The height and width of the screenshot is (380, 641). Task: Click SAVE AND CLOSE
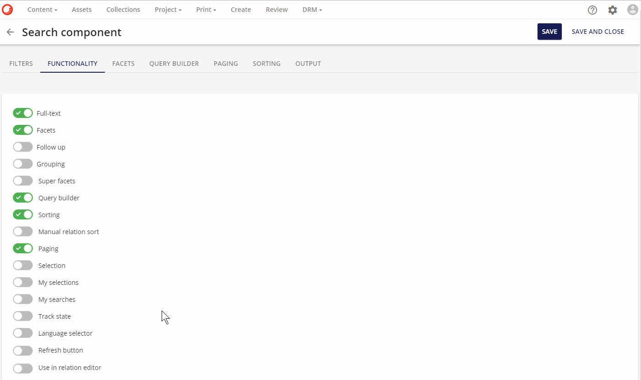(x=598, y=32)
